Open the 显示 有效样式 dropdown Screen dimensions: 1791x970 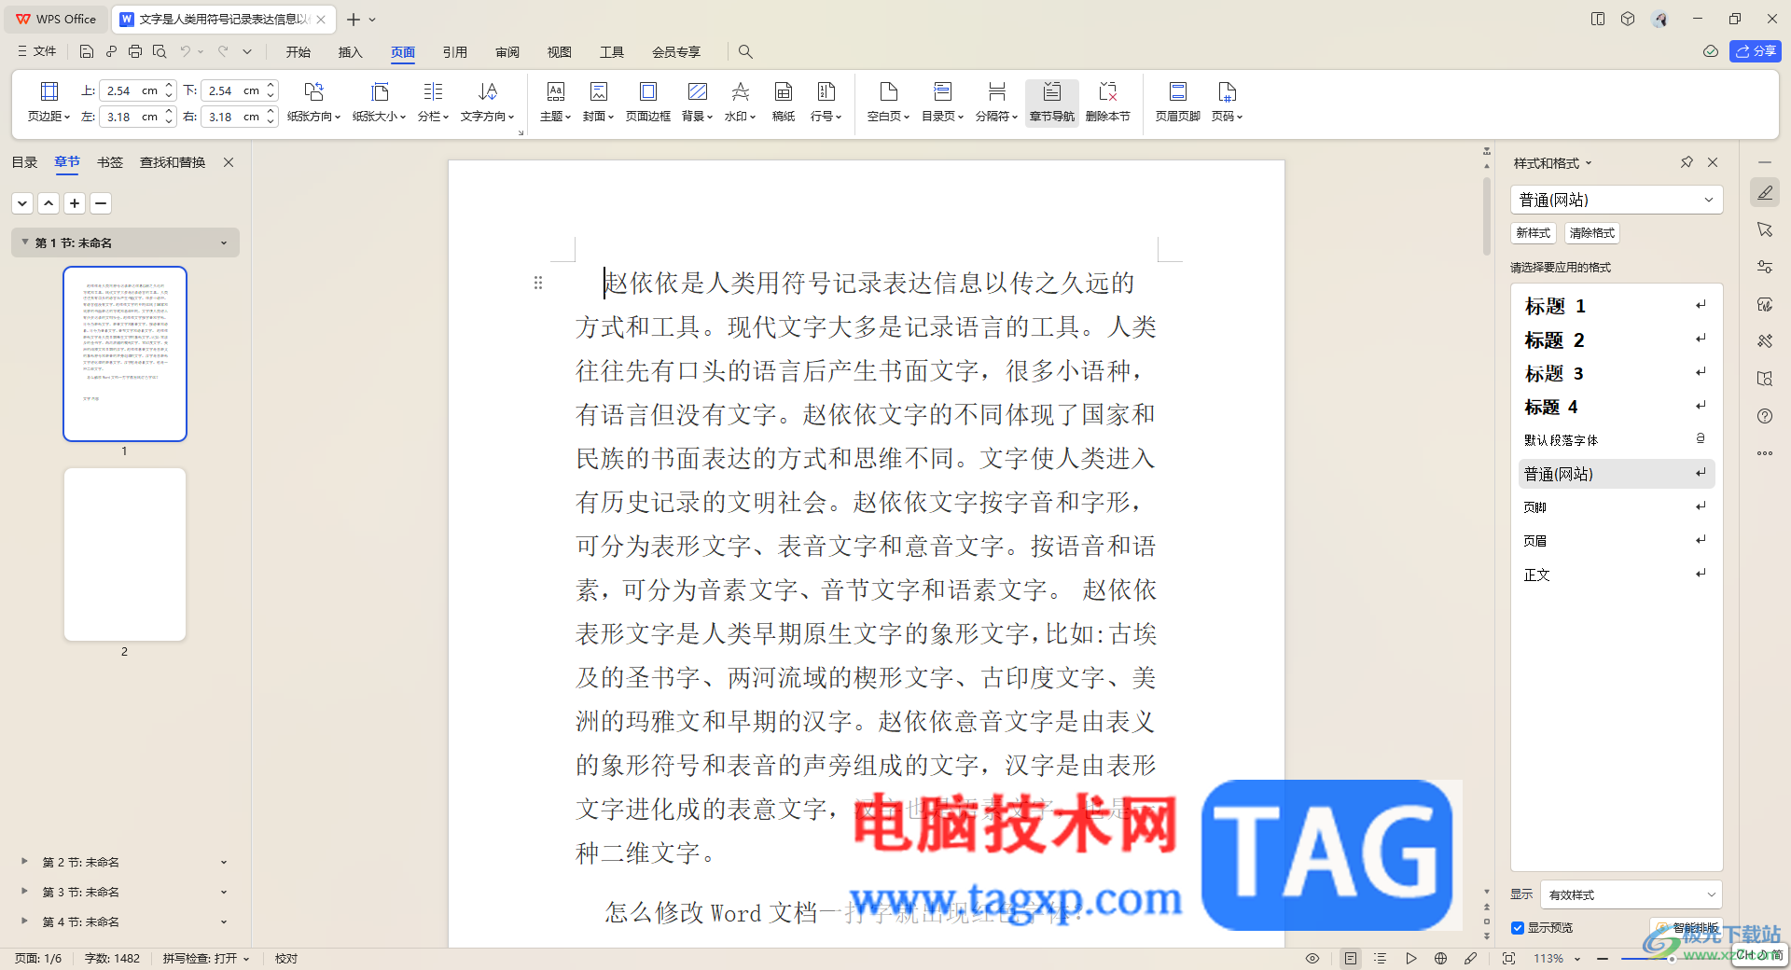pos(1631,894)
